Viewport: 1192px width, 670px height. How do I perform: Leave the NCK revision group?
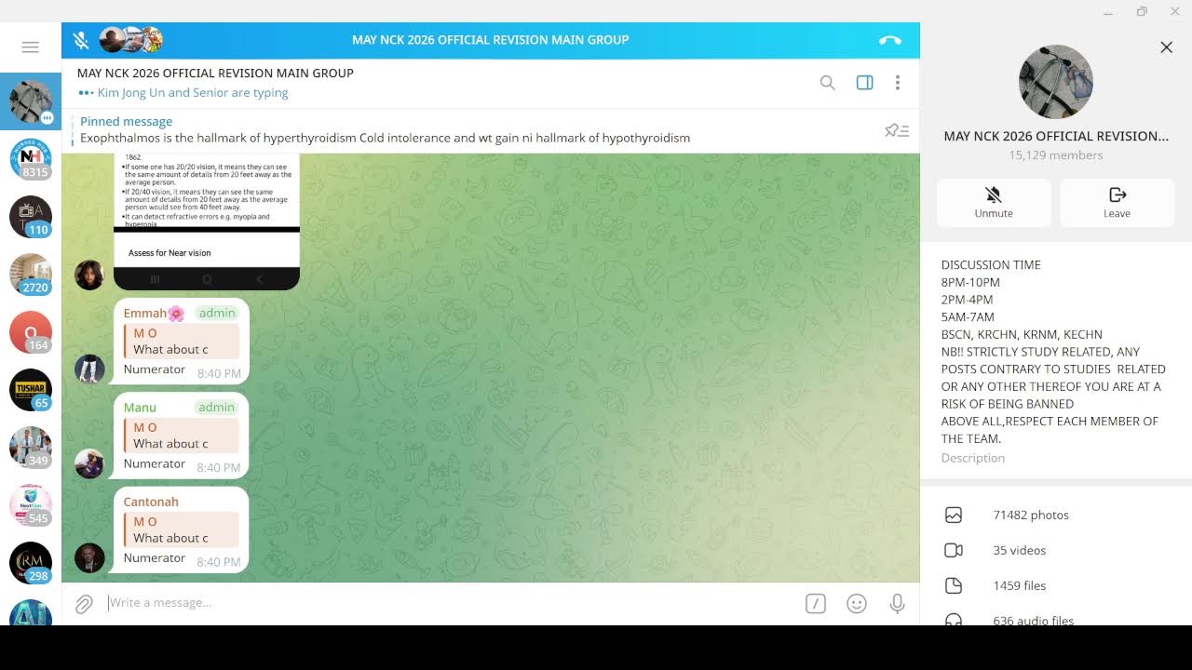[1117, 202]
